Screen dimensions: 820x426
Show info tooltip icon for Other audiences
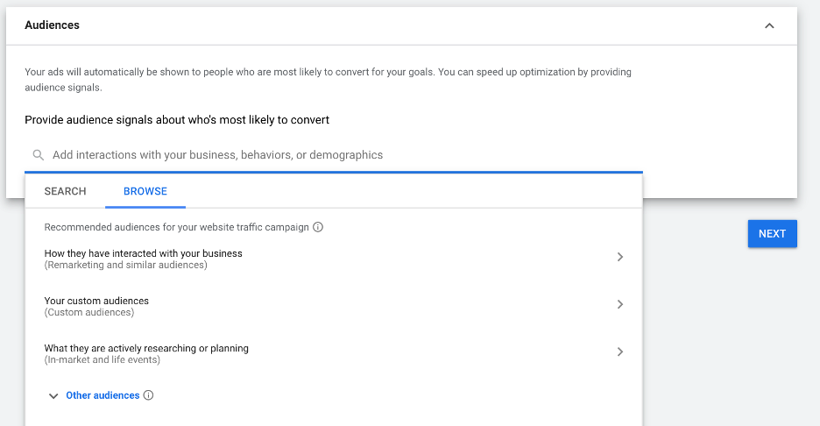pos(149,395)
